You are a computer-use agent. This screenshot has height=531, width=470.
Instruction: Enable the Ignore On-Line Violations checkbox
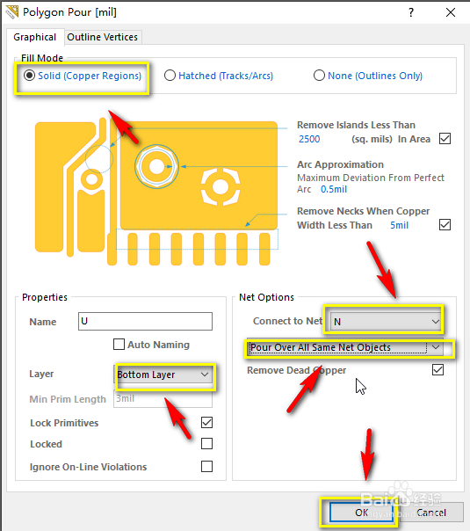(206, 466)
